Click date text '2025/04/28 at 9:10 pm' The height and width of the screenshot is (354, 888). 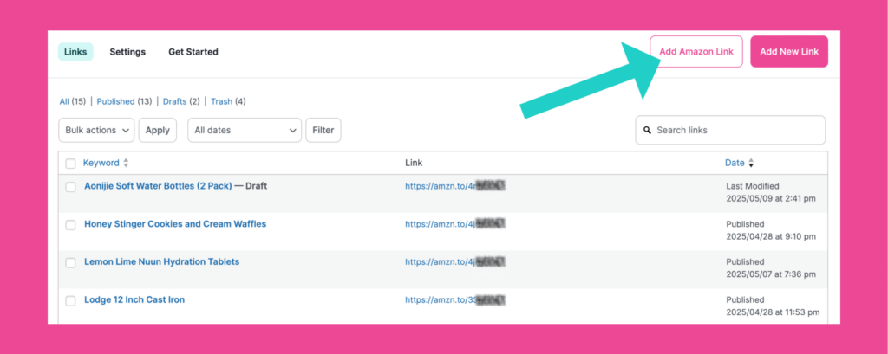771,236
